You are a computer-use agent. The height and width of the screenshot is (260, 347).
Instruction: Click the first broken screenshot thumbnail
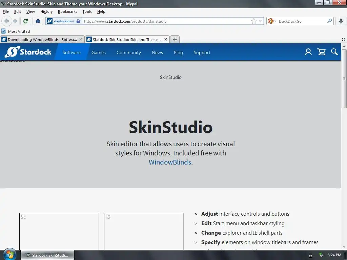tap(59, 232)
